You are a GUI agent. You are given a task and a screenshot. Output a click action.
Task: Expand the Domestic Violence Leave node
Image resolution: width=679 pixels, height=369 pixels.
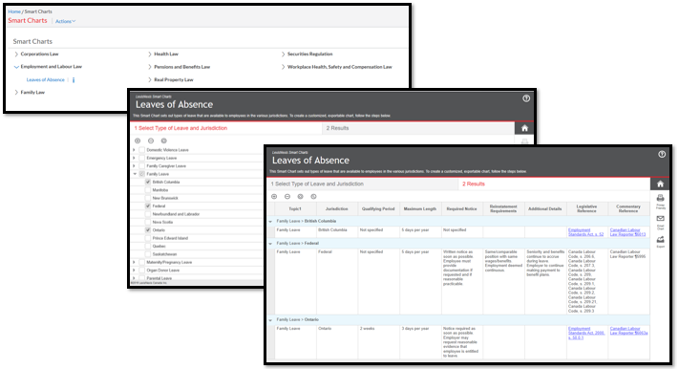[x=135, y=150]
